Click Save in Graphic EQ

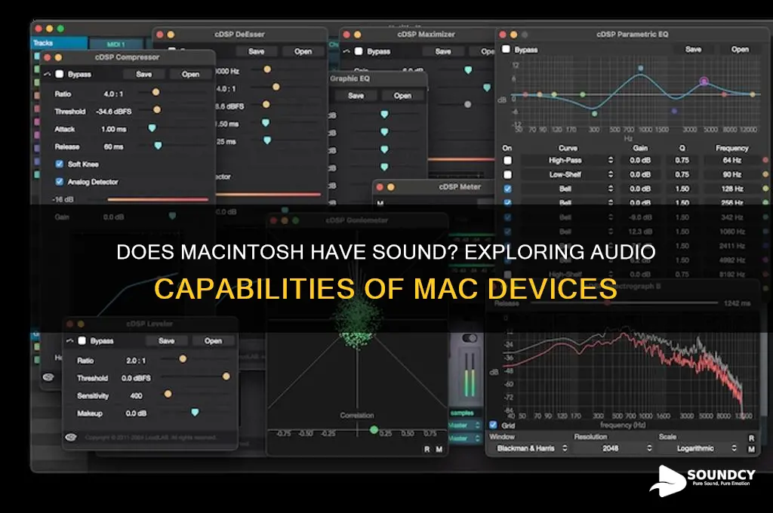point(356,96)
